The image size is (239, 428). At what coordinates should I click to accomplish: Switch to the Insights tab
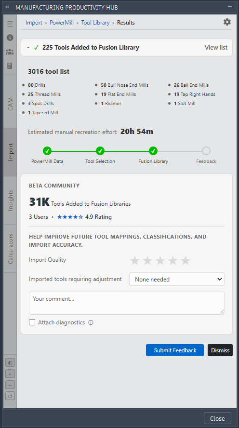10,201
